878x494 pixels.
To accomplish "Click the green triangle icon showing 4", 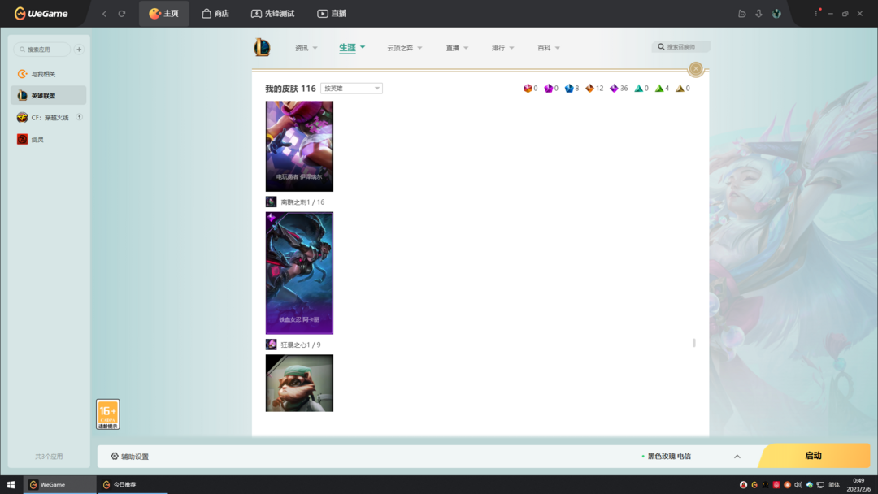I will (x=659, y=89).
